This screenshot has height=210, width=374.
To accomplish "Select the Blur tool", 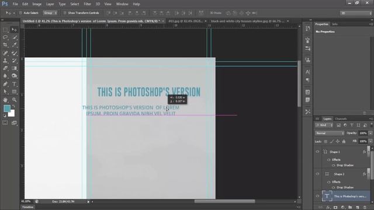I will coord(5,76).
